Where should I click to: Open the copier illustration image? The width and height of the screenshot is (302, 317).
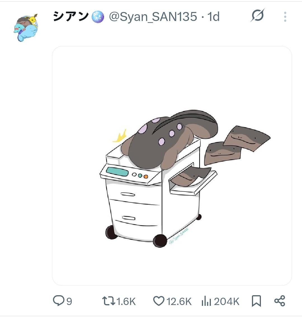tap(172, 166)
